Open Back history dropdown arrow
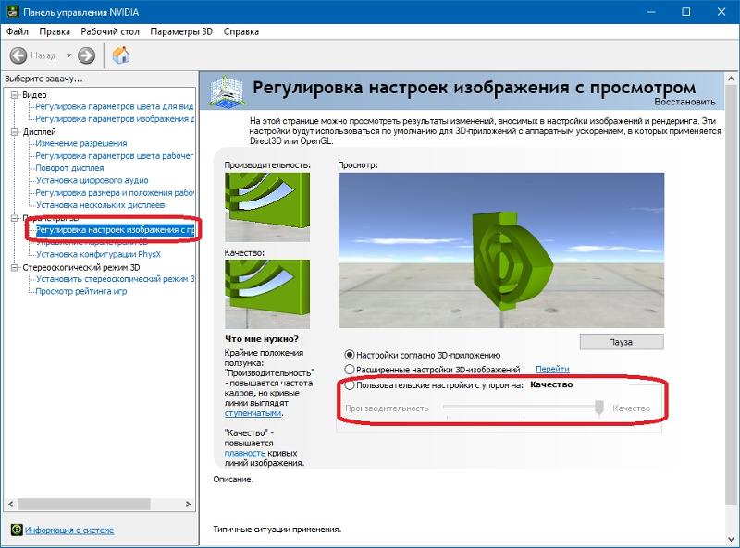740x548 pixels. 68,55
